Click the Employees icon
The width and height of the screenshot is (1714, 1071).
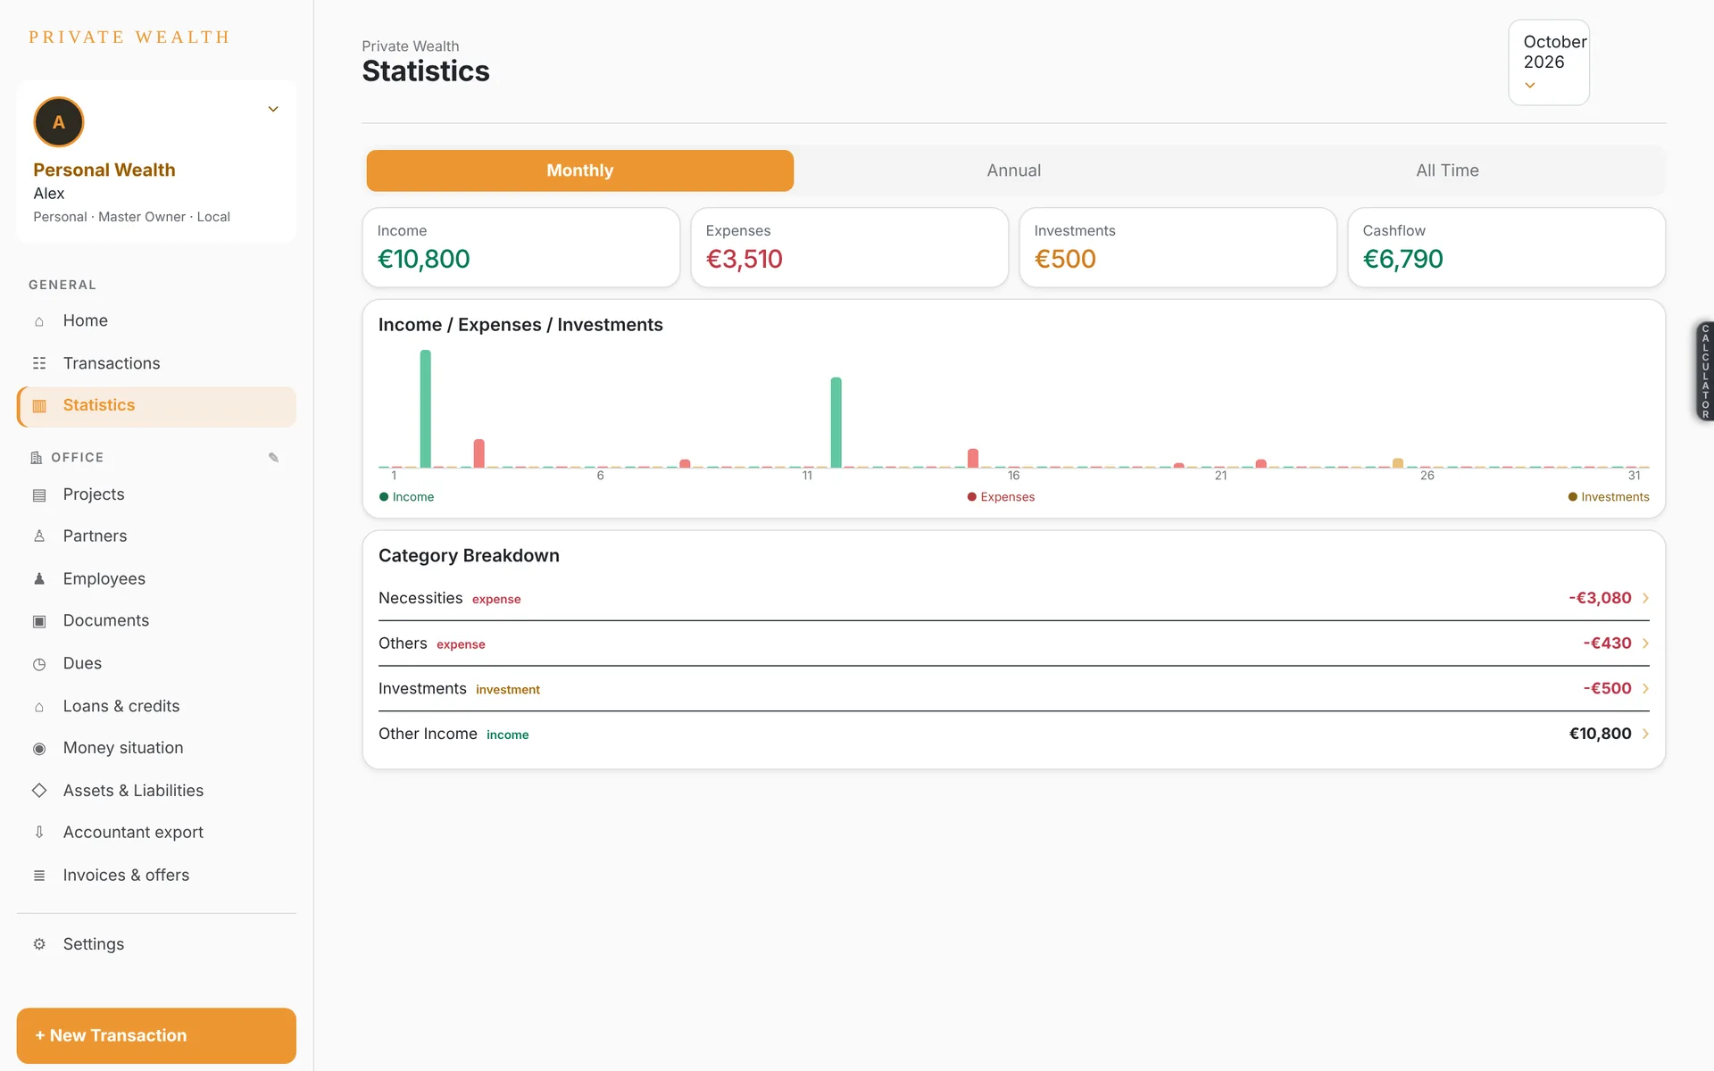click(x=39, y=579)
